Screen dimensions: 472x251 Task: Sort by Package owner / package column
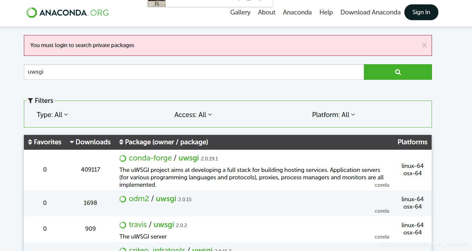164,142
